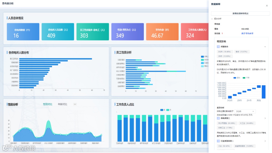The image size is (272, 153).
Task: Expand the 行业类别名称二 dimension arrow
Action: tap(265, 141)
